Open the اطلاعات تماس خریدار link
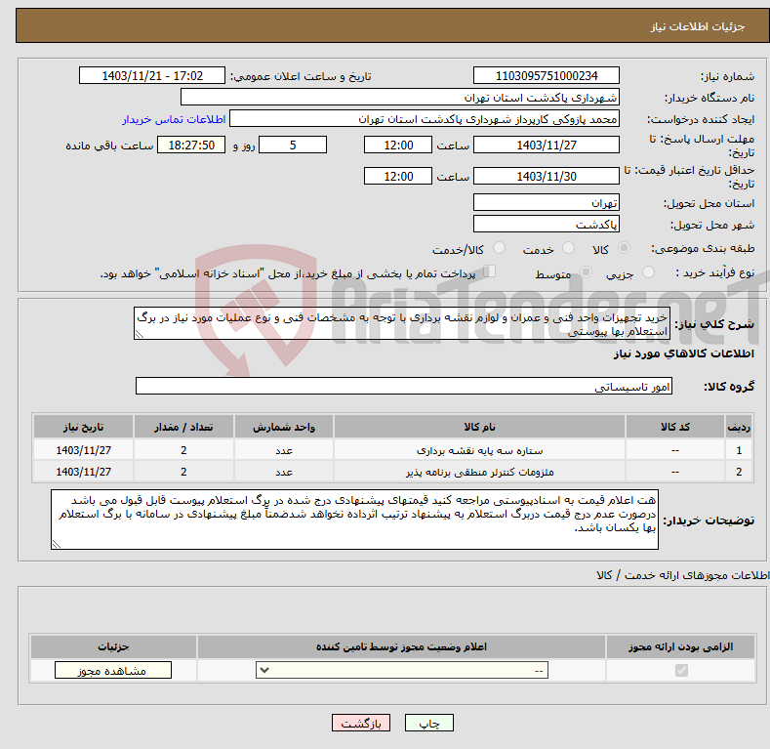Image resolution: width=770 pixels, height=749 pixels. coord(174,119)
